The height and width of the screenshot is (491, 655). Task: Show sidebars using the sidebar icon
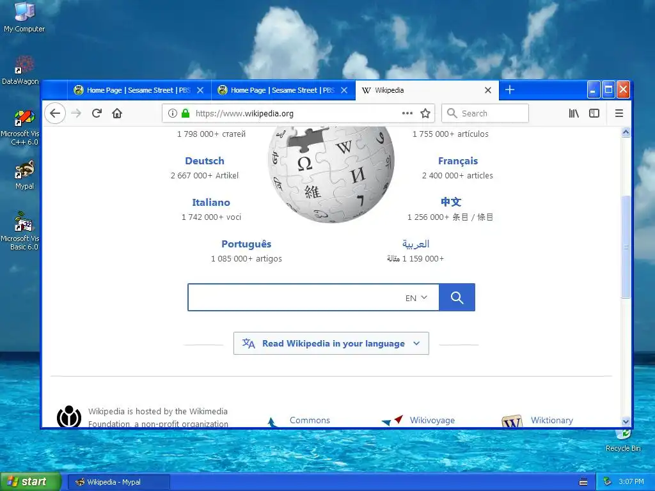click(594, 113)
